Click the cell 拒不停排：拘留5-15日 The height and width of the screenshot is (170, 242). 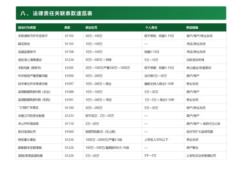pos(159,36)
